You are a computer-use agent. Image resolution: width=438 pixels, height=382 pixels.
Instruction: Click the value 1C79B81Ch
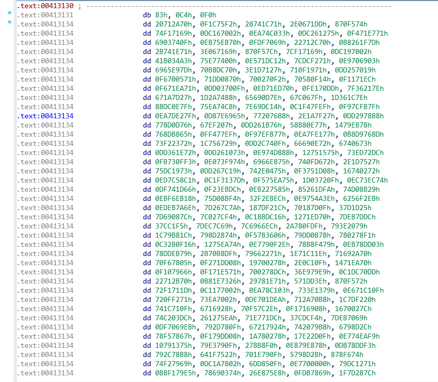coord(174,236)
